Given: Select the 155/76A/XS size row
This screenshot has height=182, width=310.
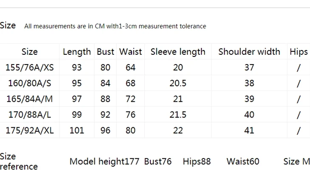Looking at the screenshot, I should (155, 67).
